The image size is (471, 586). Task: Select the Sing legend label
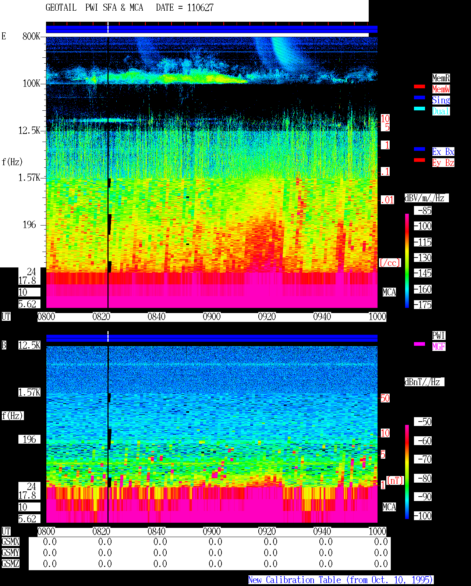click(x=441, y=100)
